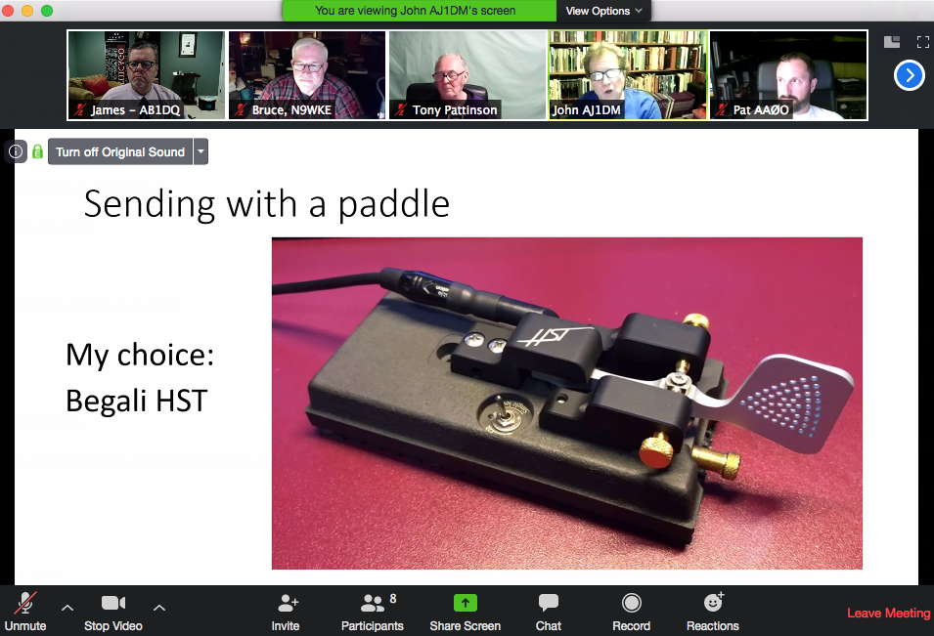Unmute the microphone

pos(24,604)
